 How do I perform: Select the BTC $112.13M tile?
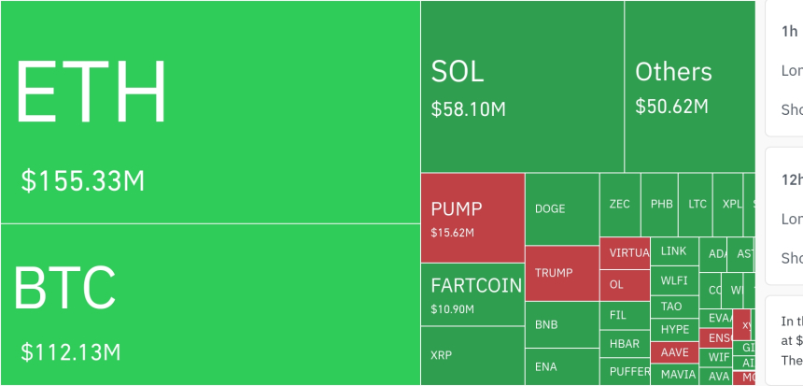[x=209, y=305]
